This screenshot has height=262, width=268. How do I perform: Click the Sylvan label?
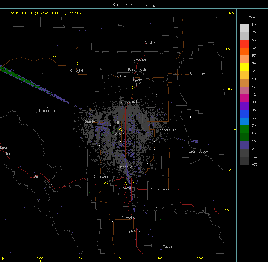pos(121,76)
